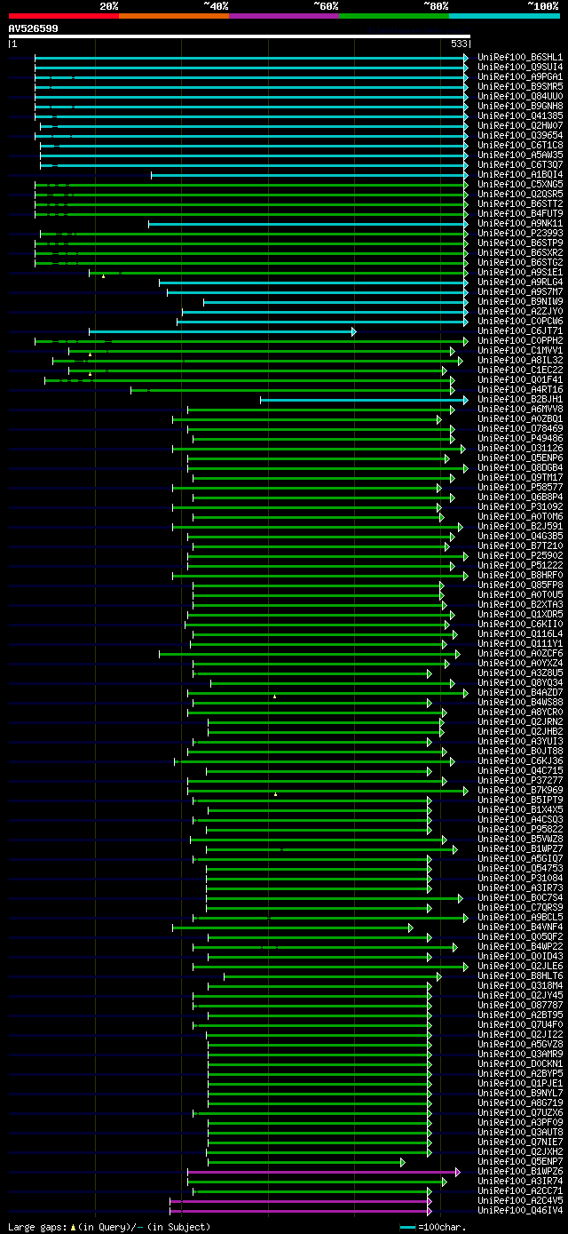
Task: Select the UniRef100_P31084 label
Action: [x=520, y=879]
